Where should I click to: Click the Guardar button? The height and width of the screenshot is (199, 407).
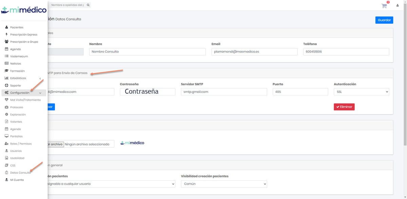384,20
